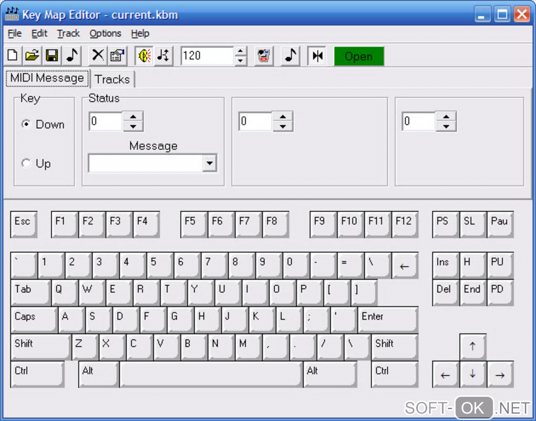Select the right Ctrl key
This screenshot has width=536, height=421.
pyautogui.click(x=395, y=374)
